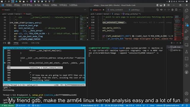This screenshot has width=190, height=107.
Task: Open the Go (이동) menu
Action: click(46, 5)
